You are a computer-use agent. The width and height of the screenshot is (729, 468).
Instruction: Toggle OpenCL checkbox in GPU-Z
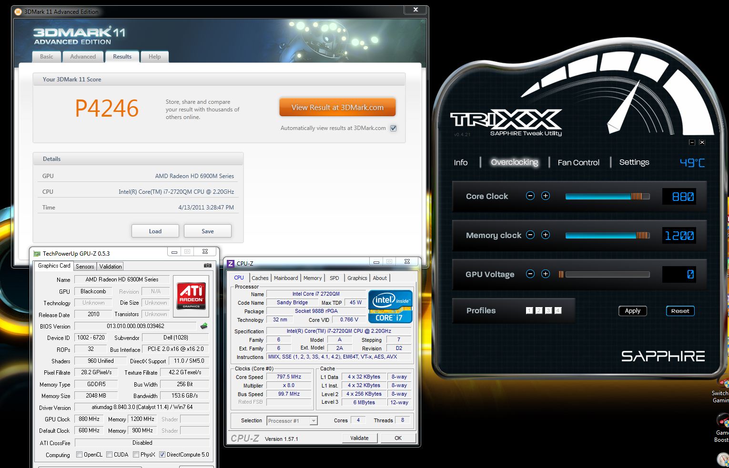[80, 454]
